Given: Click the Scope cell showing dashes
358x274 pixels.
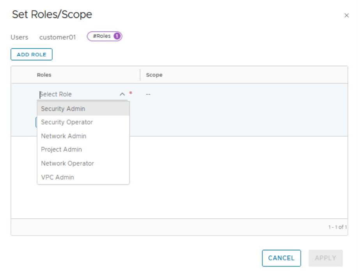Looking at the screenshot, I should coord(148,94).
